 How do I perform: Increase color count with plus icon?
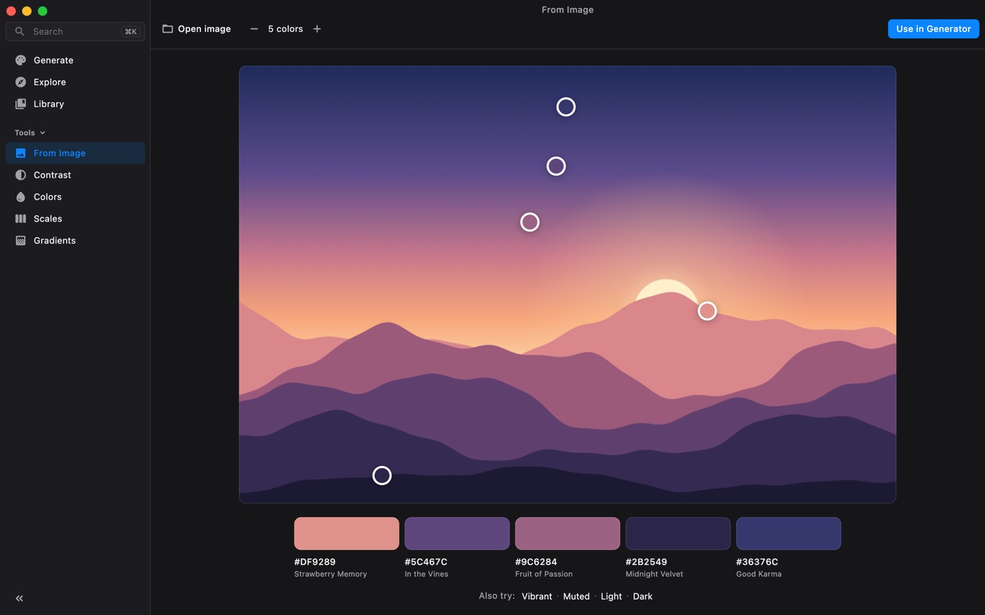[x=317, y=29]
